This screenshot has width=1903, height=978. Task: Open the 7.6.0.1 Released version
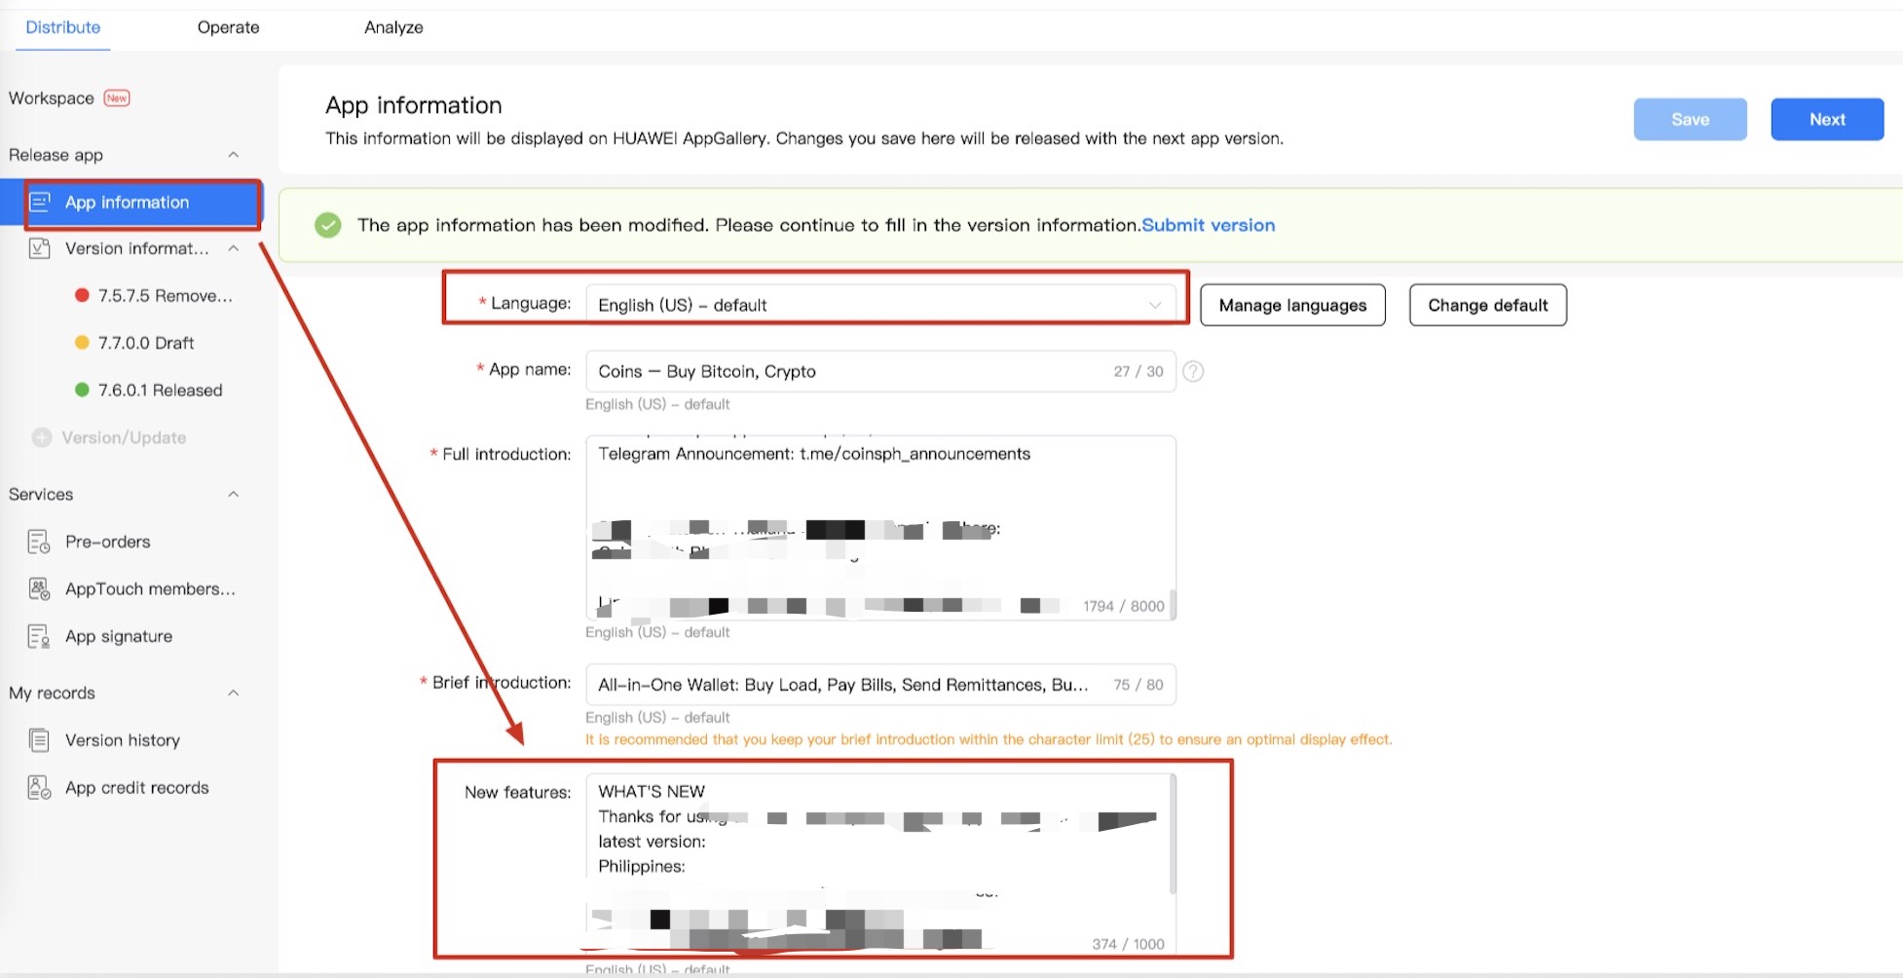pos(160,390)
